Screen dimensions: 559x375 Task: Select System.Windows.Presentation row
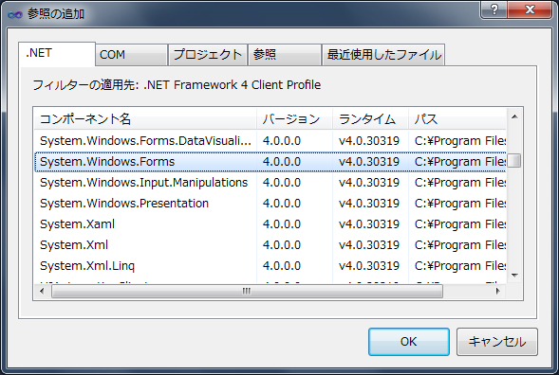coord(270,204)
